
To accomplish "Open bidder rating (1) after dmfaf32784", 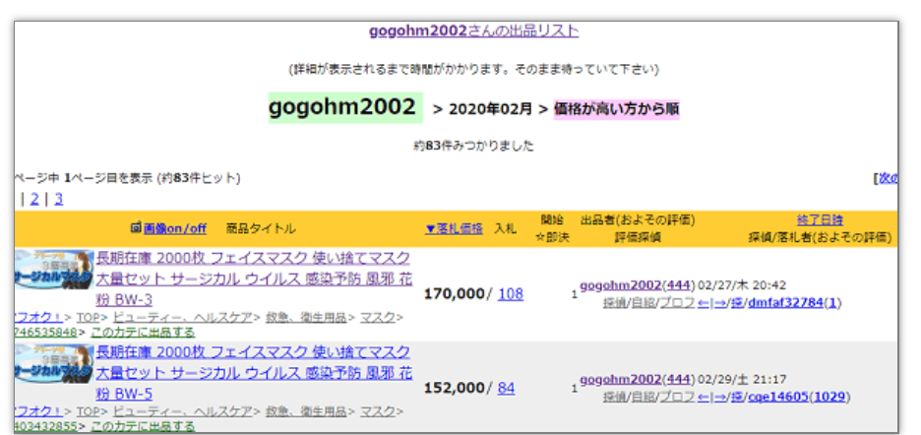I will [x=832, y=303].
